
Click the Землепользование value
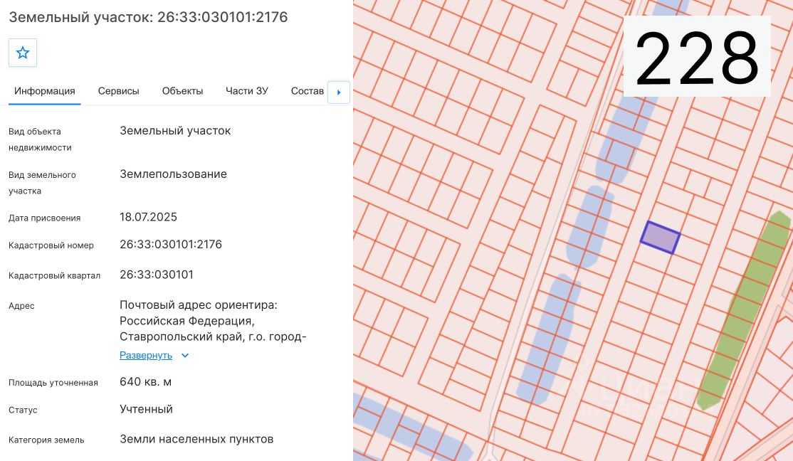173,174
